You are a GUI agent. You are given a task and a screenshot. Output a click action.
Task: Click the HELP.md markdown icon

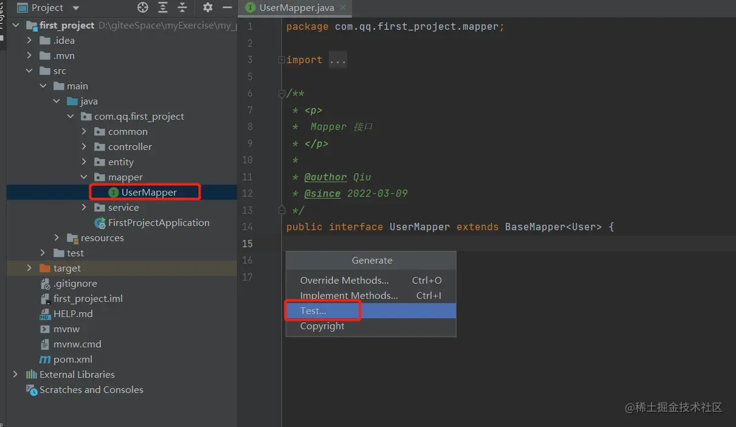(45, 314)
